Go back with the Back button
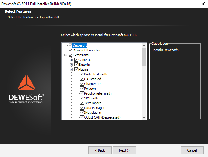This screenshot has width=208, height=157. [x=100, y=150]
